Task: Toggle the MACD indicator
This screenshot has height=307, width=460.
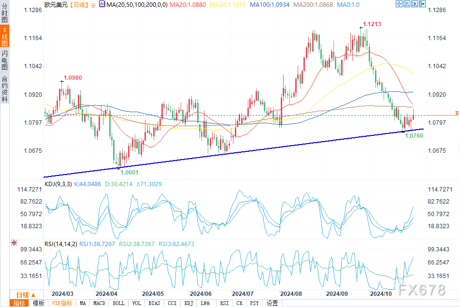Action: [x=100, y=303]
